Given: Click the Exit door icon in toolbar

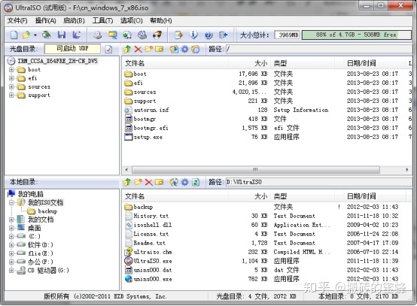Looking at the screenshot, I should click(223, 35).
